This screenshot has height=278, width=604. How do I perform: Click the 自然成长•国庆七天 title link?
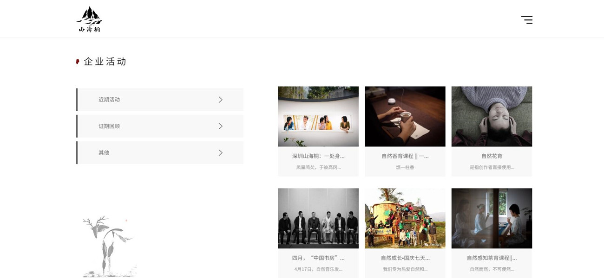[x=405, y=258]
